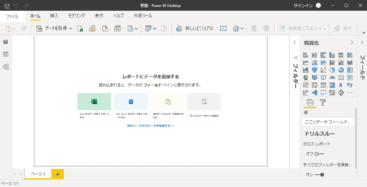Choose the globe map visual
This screenshot has width=367, height=187.
coord(306,77)
